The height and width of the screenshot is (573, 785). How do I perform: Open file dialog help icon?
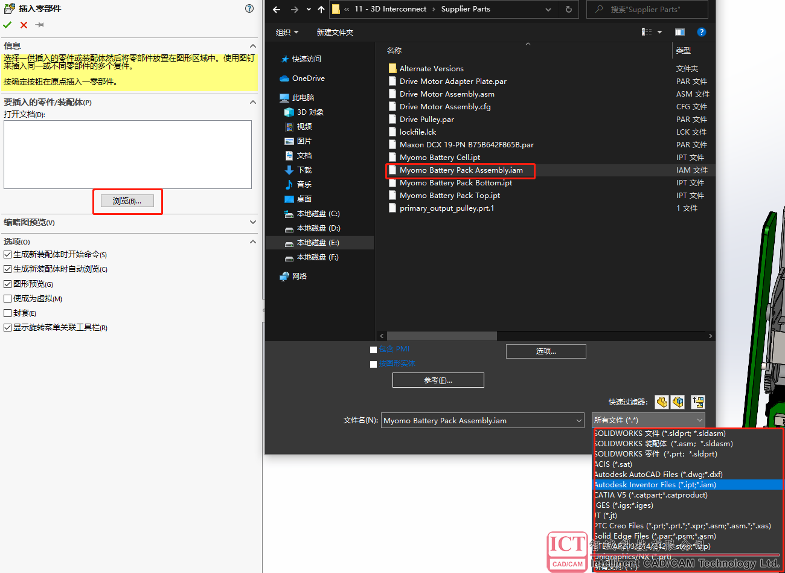coord(701,32)
